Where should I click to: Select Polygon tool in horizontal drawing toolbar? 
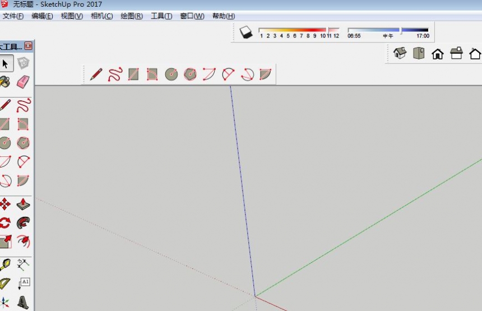(x=190, y=75)
